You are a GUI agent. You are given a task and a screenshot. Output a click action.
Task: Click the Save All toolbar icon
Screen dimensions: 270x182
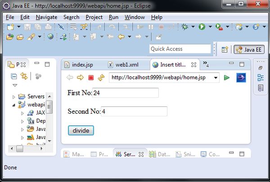pyautogui.click(x=38, y=27)
